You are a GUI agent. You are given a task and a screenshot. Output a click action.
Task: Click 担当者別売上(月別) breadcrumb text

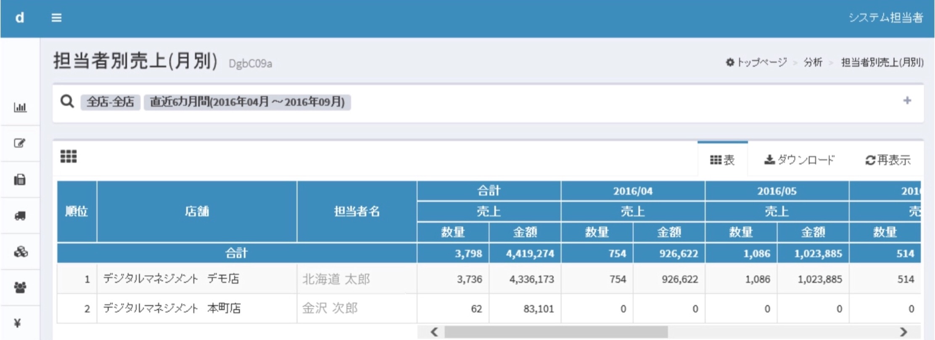point(882,62)
